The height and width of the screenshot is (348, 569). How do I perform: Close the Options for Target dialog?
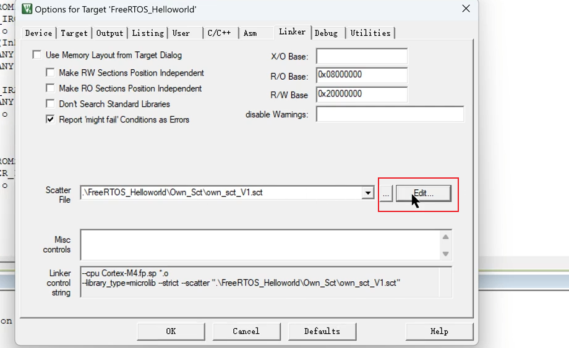(x=466, y=9)
